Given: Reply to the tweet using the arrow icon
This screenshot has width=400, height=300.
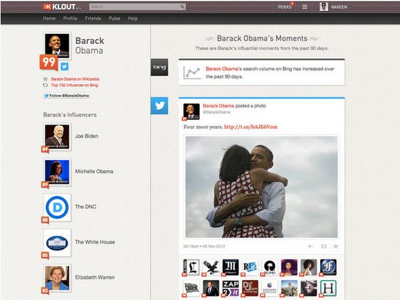Looking at the screenshot, I should 311,246.
